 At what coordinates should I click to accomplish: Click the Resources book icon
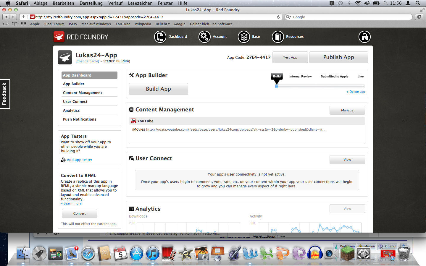(x=278, y=37)
